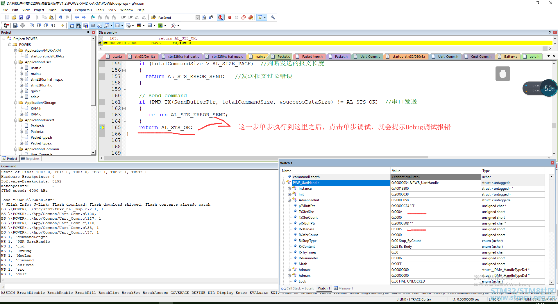The image size is (558, 304).
Task: Toggle the Watch windows icon
Action: pyautogui.click(x=107, y=26)
